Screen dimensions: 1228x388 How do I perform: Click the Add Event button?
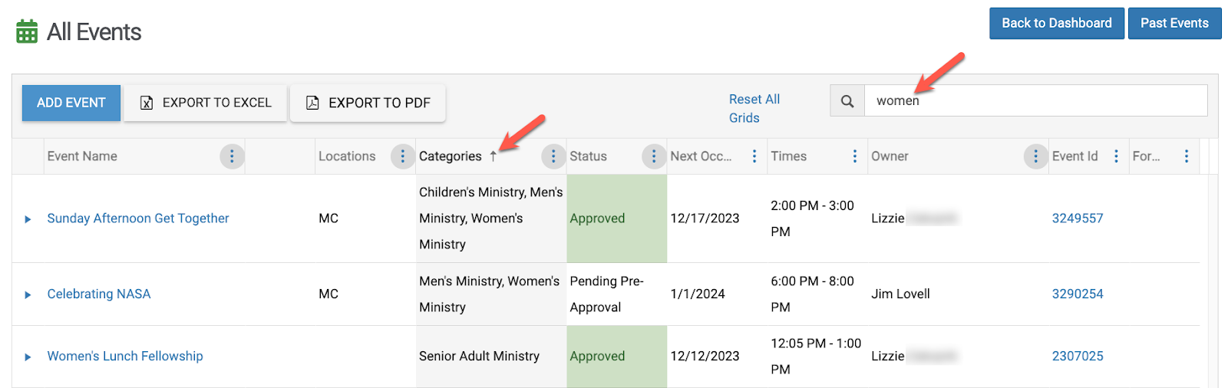click(71, 103)
